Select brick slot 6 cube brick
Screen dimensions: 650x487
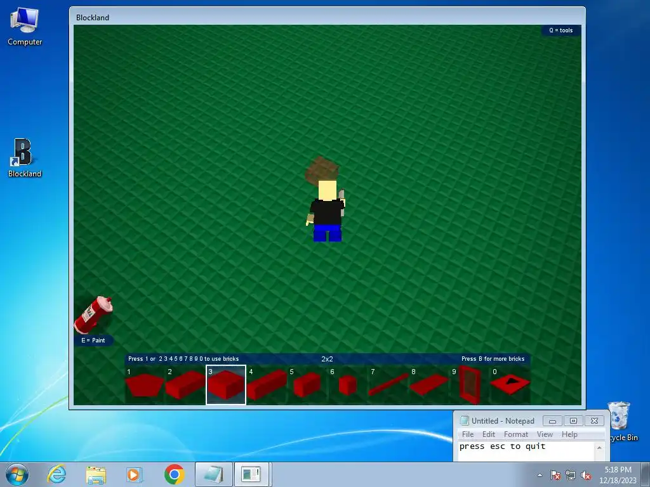point(348,385)
